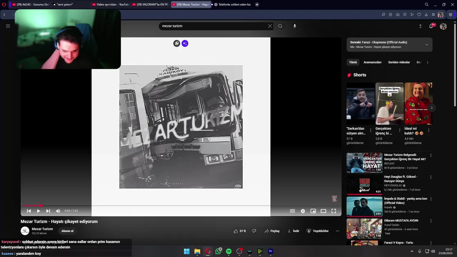Open Opera extensions cube icon
This screenshot has height=257, width=457.
451,15
